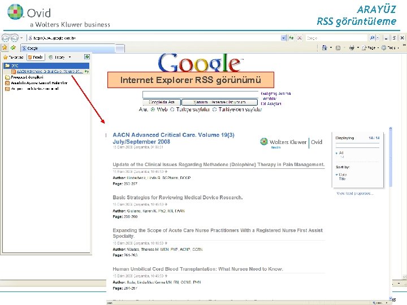Switch to the Feeds tab
Screen dimensions: 407x305
(x=36, y=57)
